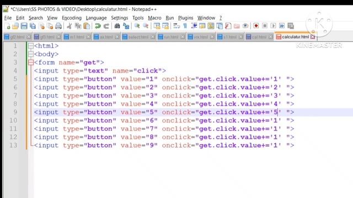Open the Run menu
Screen dimensions: 353x198
(170, 18)
